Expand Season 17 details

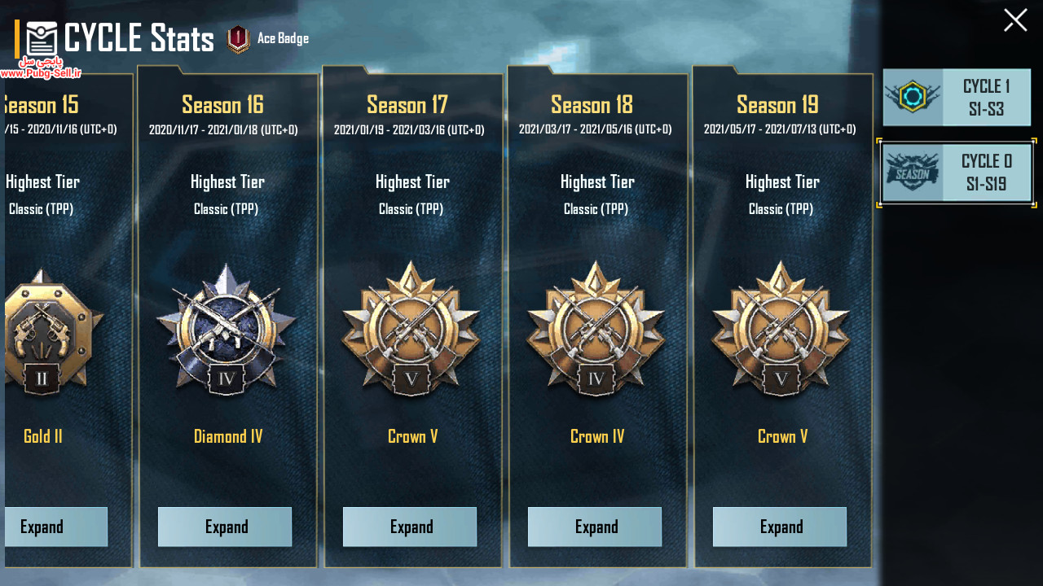pyautogui.click(x=410, y=527)
